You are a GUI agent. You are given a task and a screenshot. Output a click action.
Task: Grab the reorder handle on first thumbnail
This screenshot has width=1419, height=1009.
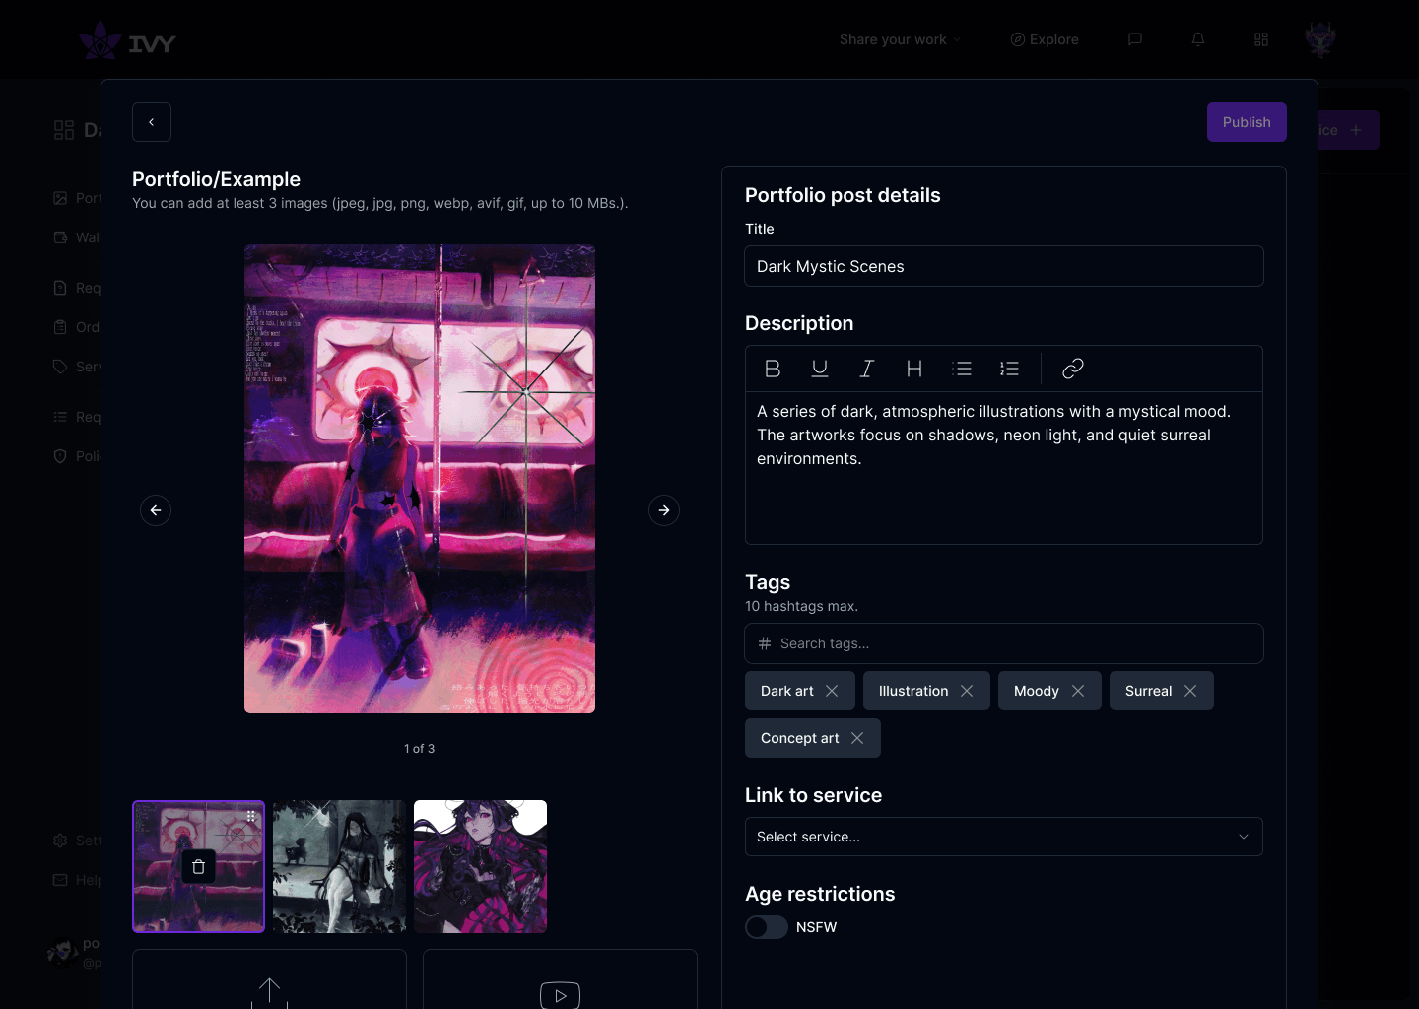click(x=251, y=816)
